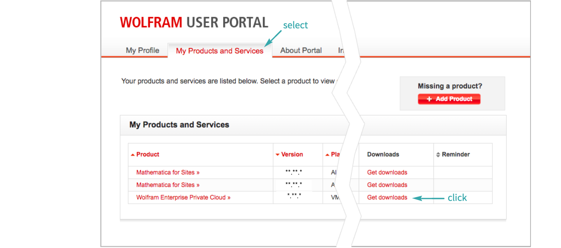
Task: Sort the table by Reminder column
Action: (x=453, y=154)
